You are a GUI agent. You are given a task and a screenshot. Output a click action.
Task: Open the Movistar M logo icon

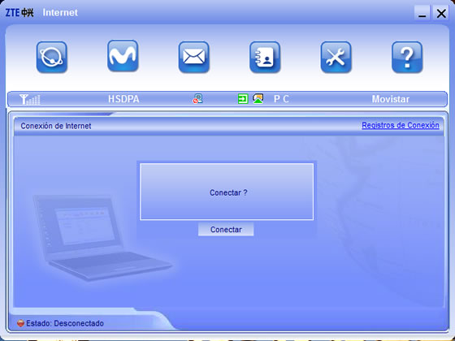[x=123, y=56]
